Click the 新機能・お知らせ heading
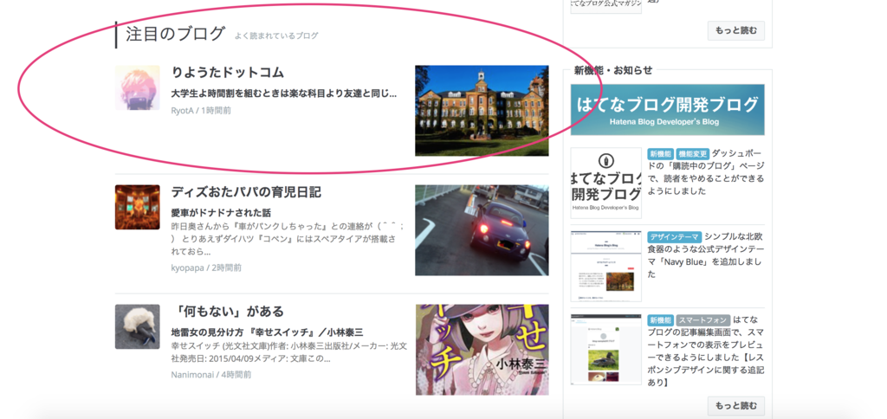 point(613,71)
